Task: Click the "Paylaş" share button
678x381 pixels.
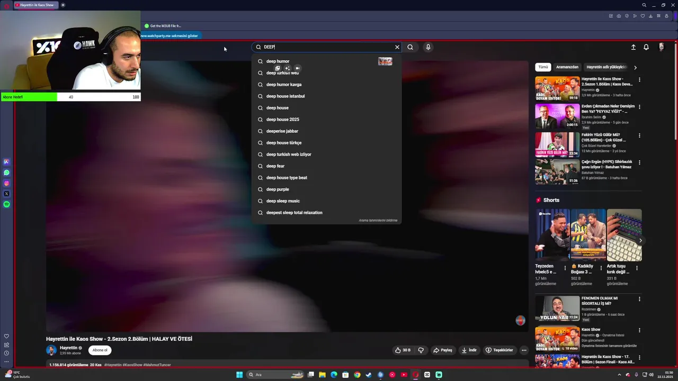Action: click(443, 350)
